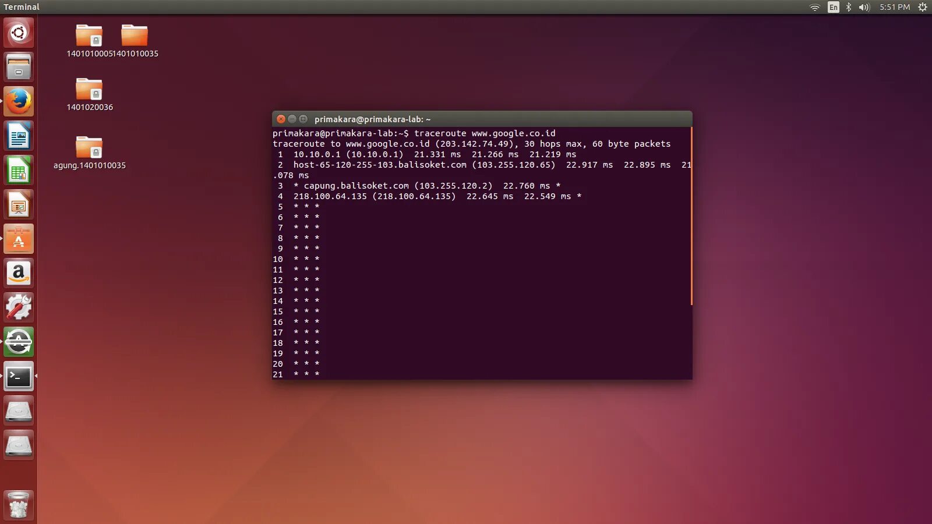Click capung.balisoket.com in hop 3
Screen dimensions: 932x524
point(356,186)
